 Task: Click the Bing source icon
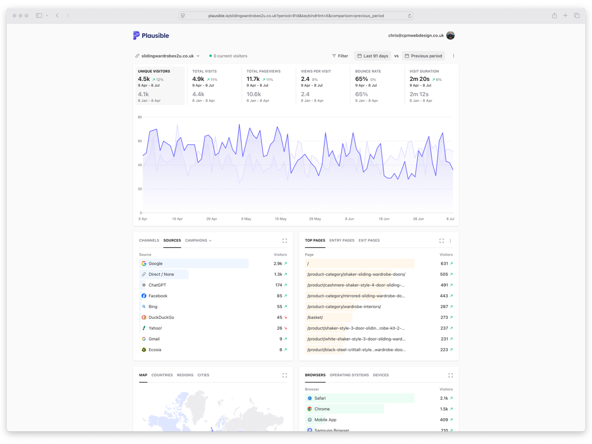144,307
